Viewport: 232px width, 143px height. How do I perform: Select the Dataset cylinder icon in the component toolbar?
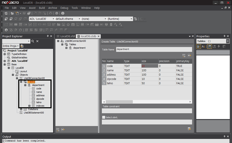point(111,25)
